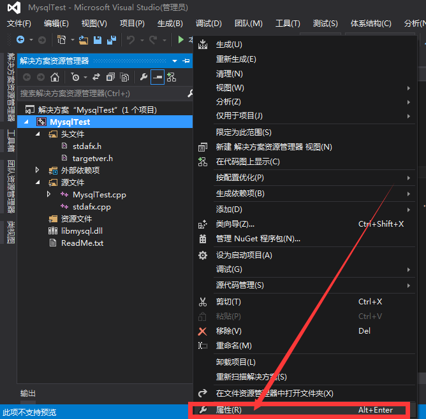Open the 生成(B) menu

pos(170,24)
